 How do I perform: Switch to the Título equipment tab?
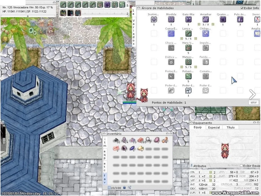pyautogui.click(x=231, y=128)
